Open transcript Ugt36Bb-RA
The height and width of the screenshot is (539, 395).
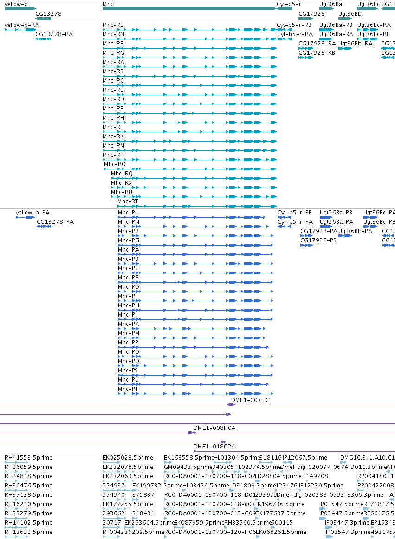[356, 44]
